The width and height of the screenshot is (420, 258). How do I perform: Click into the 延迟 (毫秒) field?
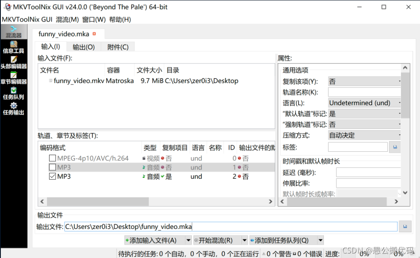(368, 173)
